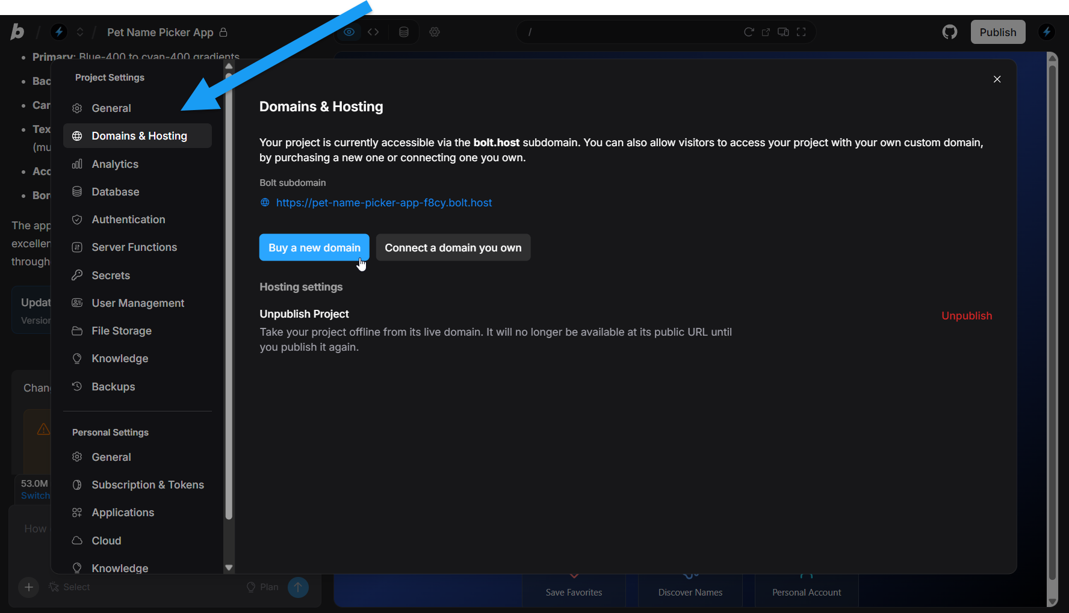Enter fullscreen preview mode icon
Image resolution: width=1069 pixels, height=613 pixels.
(801, 32)
